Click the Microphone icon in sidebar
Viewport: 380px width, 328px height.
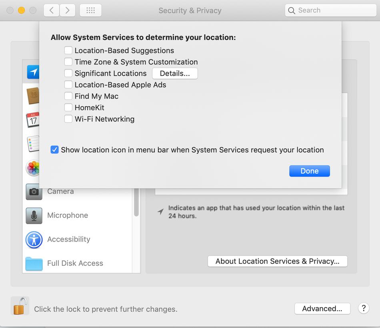click(34, 216)
